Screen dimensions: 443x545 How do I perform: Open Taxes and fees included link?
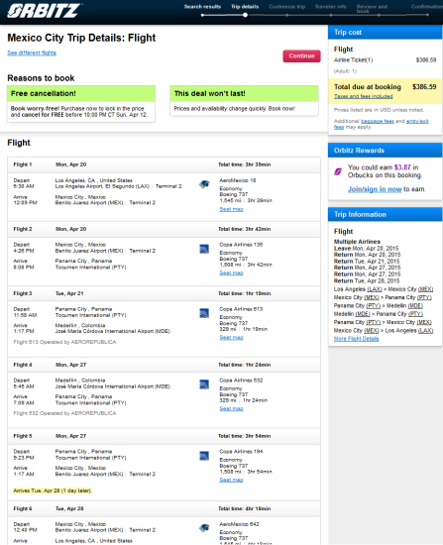tap(364, 96)
